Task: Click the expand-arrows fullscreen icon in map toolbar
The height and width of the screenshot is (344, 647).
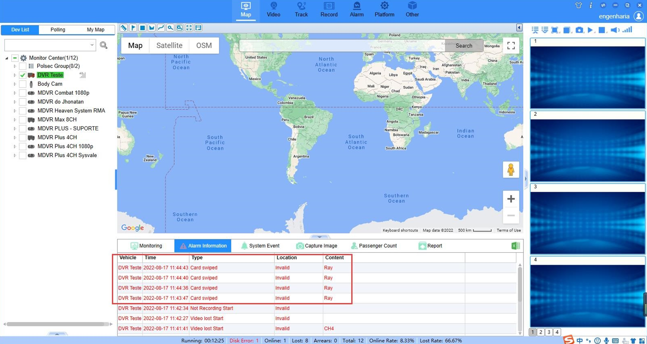Action: (189, 28)
